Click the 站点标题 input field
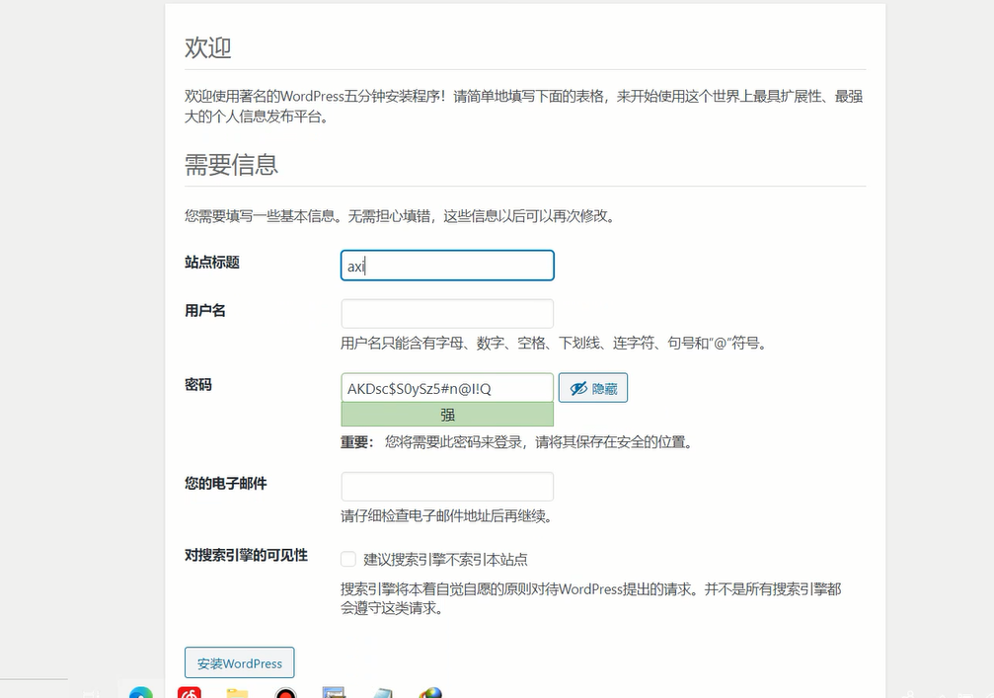Screen dimensions: 994x698 coord(447,266)
